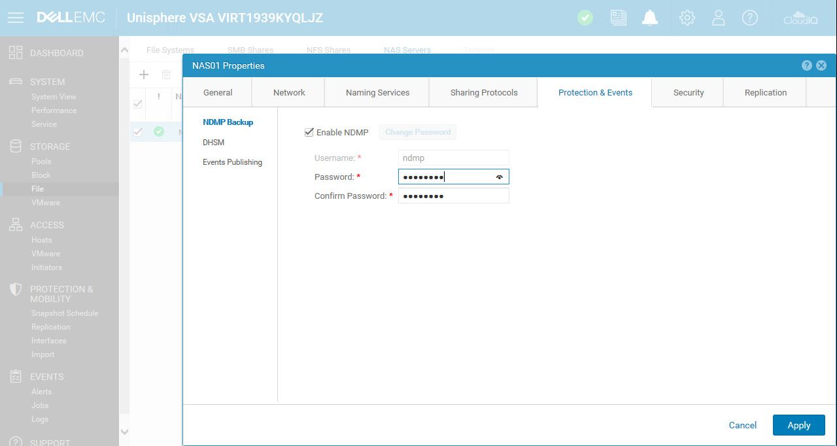Open Jobs under Events
Viewport: 837px width, 446px height.
pos(40,405)
